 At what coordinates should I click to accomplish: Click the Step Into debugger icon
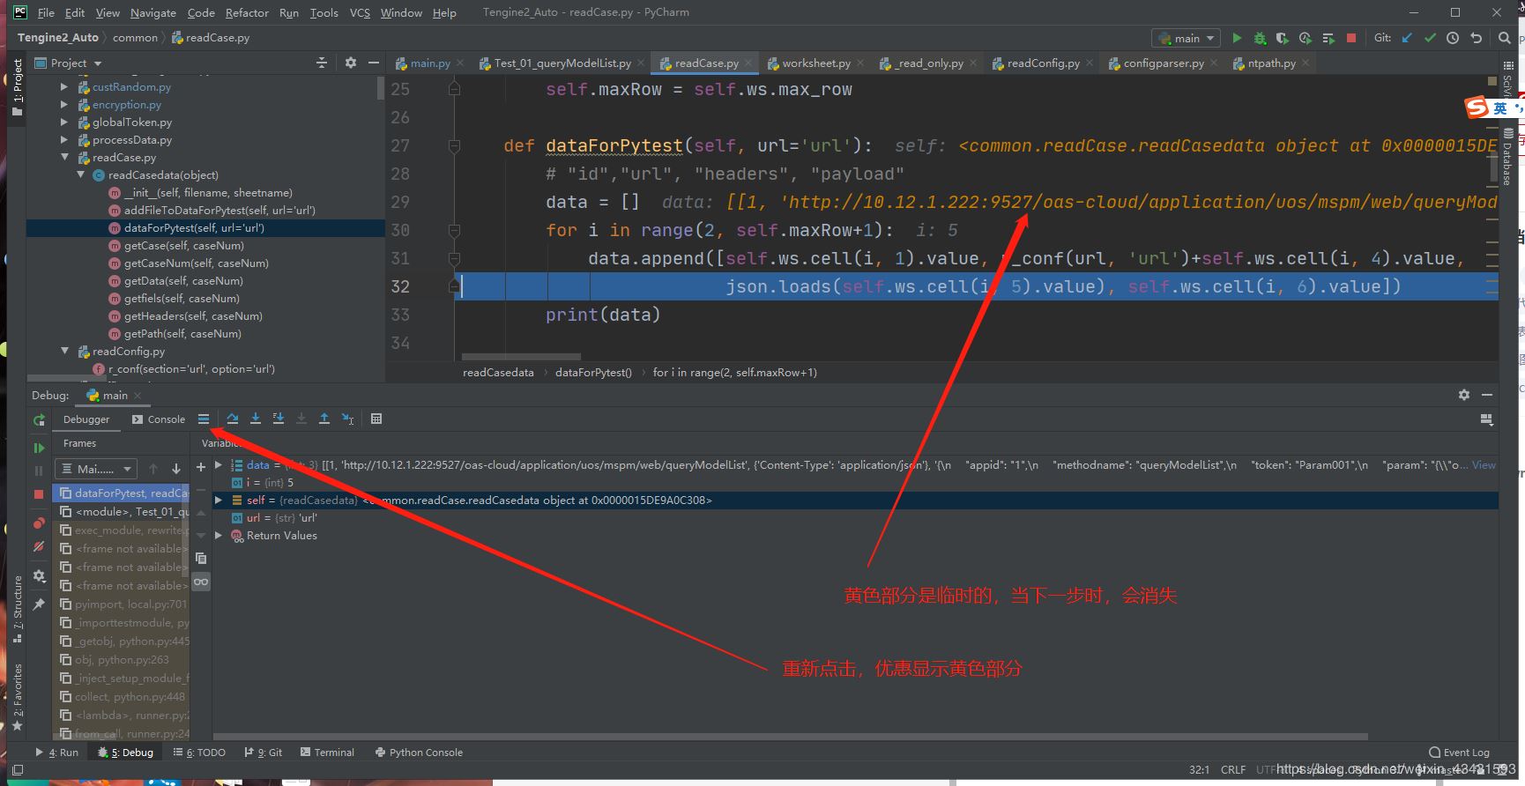click(255, 419)
